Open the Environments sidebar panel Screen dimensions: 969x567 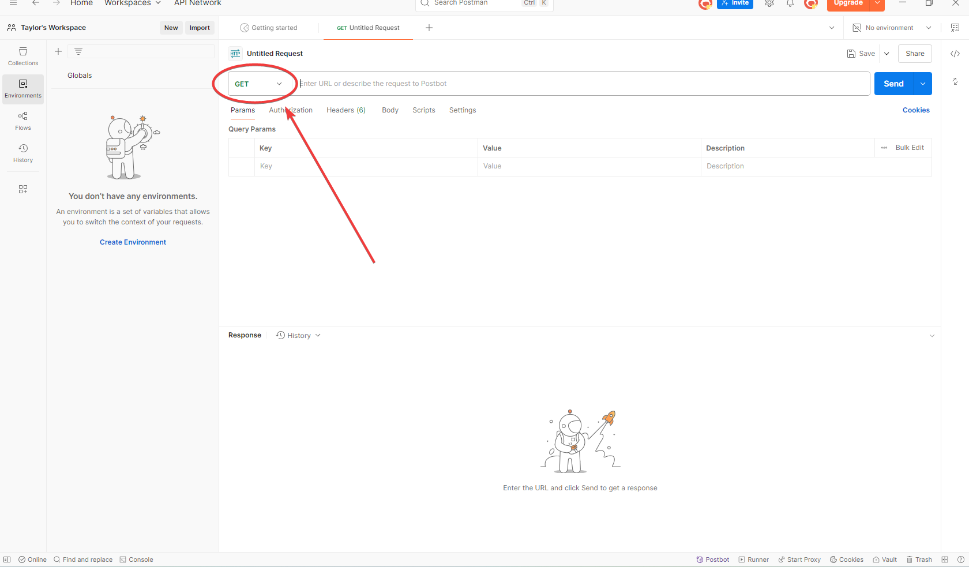coord(23,89)
